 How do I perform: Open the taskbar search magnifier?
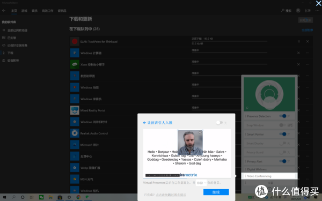coord(13,197)
